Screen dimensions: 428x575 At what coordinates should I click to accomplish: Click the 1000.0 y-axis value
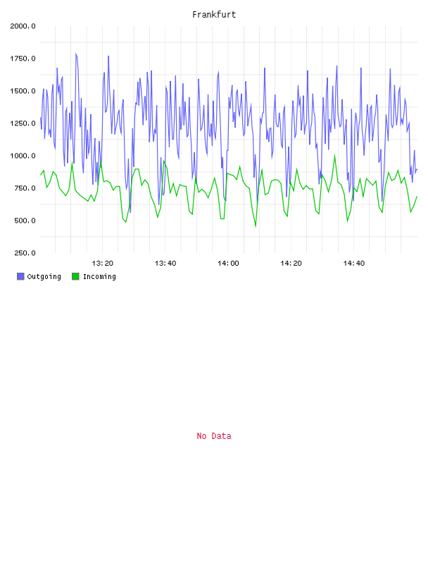(23, 156)
